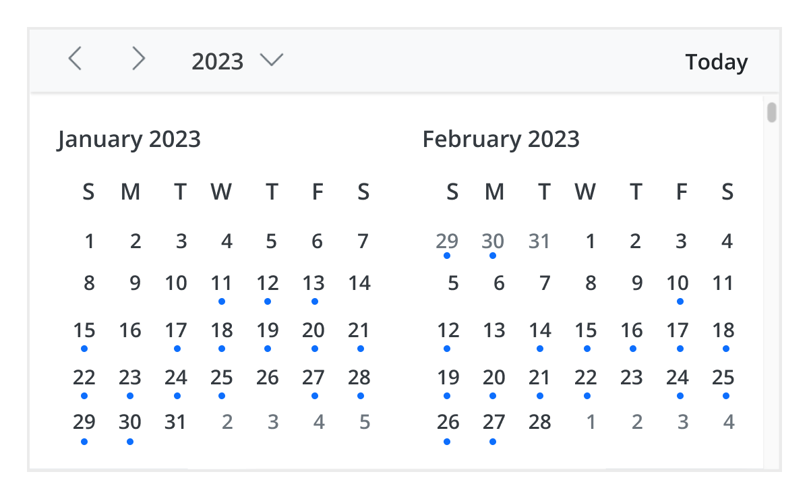Click the grayed-out January 29 in February grid
Screen dimensions: 809x499
click(x=446, y=241)
